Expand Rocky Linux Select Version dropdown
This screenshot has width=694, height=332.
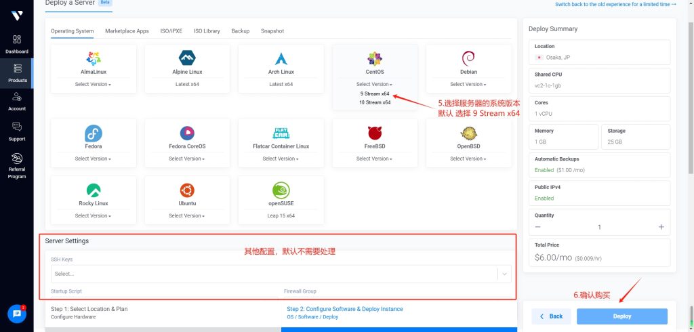point(93,215)
